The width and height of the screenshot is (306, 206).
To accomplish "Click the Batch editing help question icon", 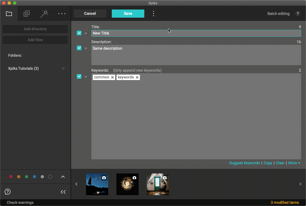I will pos(298,14).
